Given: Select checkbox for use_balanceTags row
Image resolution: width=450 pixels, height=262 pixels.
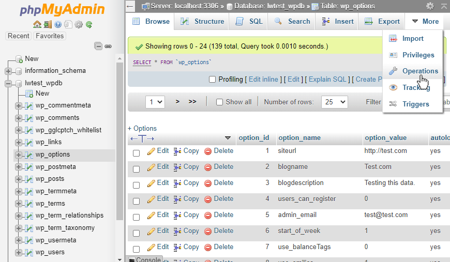Looking at the screenshot, I should tap(137, 250).
